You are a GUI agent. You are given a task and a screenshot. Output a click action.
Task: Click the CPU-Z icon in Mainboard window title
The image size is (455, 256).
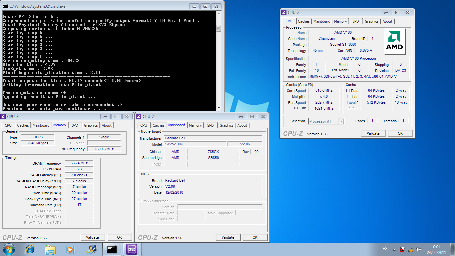point(139,116)
